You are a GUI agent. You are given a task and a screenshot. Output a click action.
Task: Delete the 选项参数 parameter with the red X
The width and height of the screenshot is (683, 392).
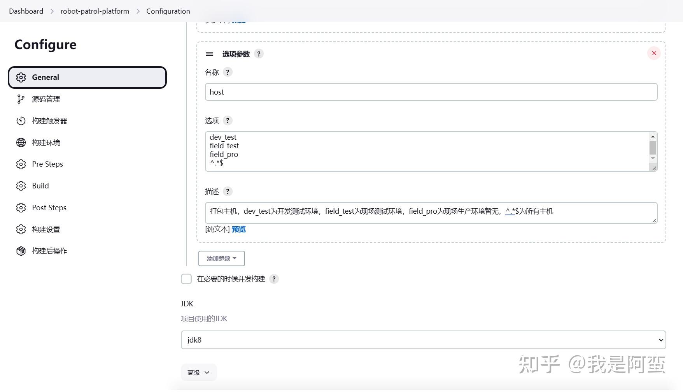point(654,53)
